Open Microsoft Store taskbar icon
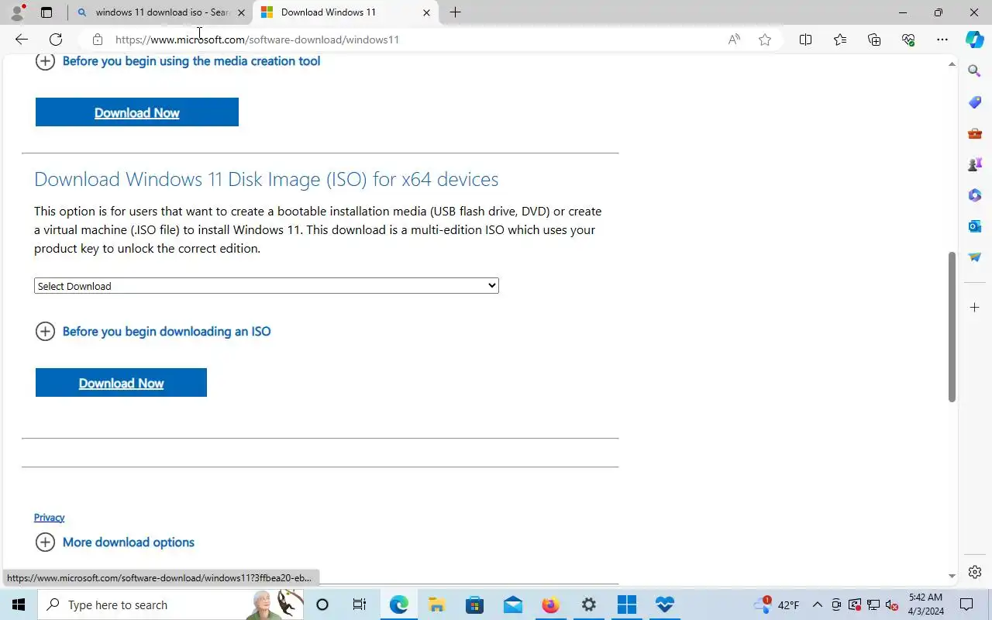Image resolution: width=992 pixels, height=620 pixels. tap(474, 604)
